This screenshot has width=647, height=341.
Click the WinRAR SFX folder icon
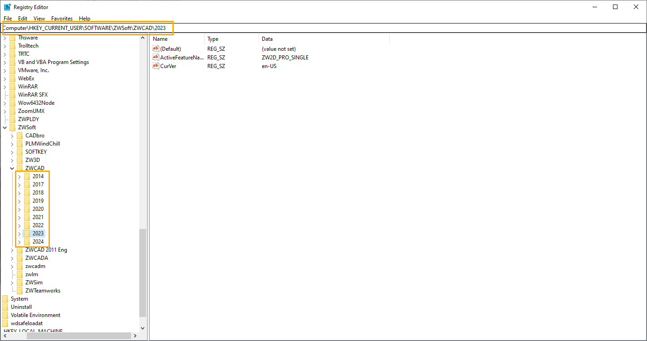click(x=13, y=95)
